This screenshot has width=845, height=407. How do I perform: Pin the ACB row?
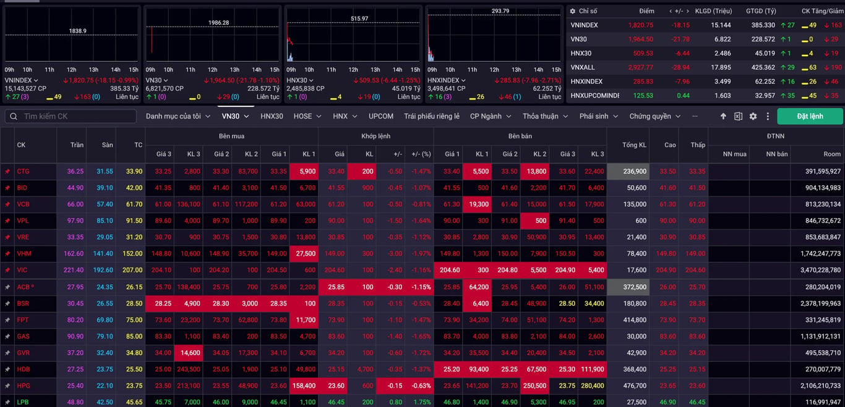tap(7, 287)
